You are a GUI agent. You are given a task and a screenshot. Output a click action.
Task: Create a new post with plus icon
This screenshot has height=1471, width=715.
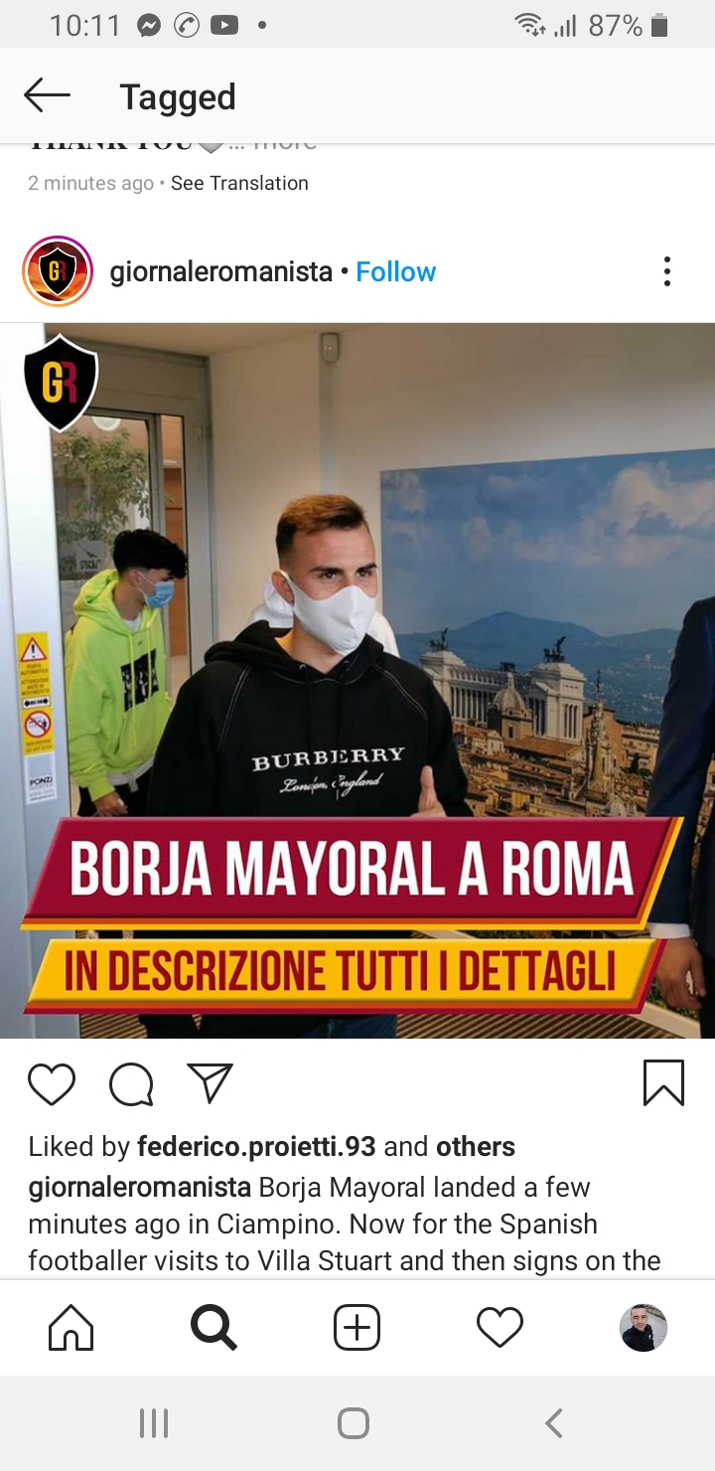click(357, 1328)
